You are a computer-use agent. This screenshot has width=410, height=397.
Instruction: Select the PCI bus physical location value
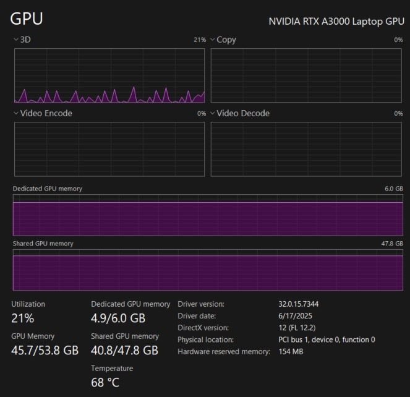[327, 339]
